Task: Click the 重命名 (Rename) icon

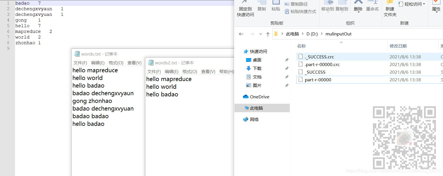Action: [373, 6]
